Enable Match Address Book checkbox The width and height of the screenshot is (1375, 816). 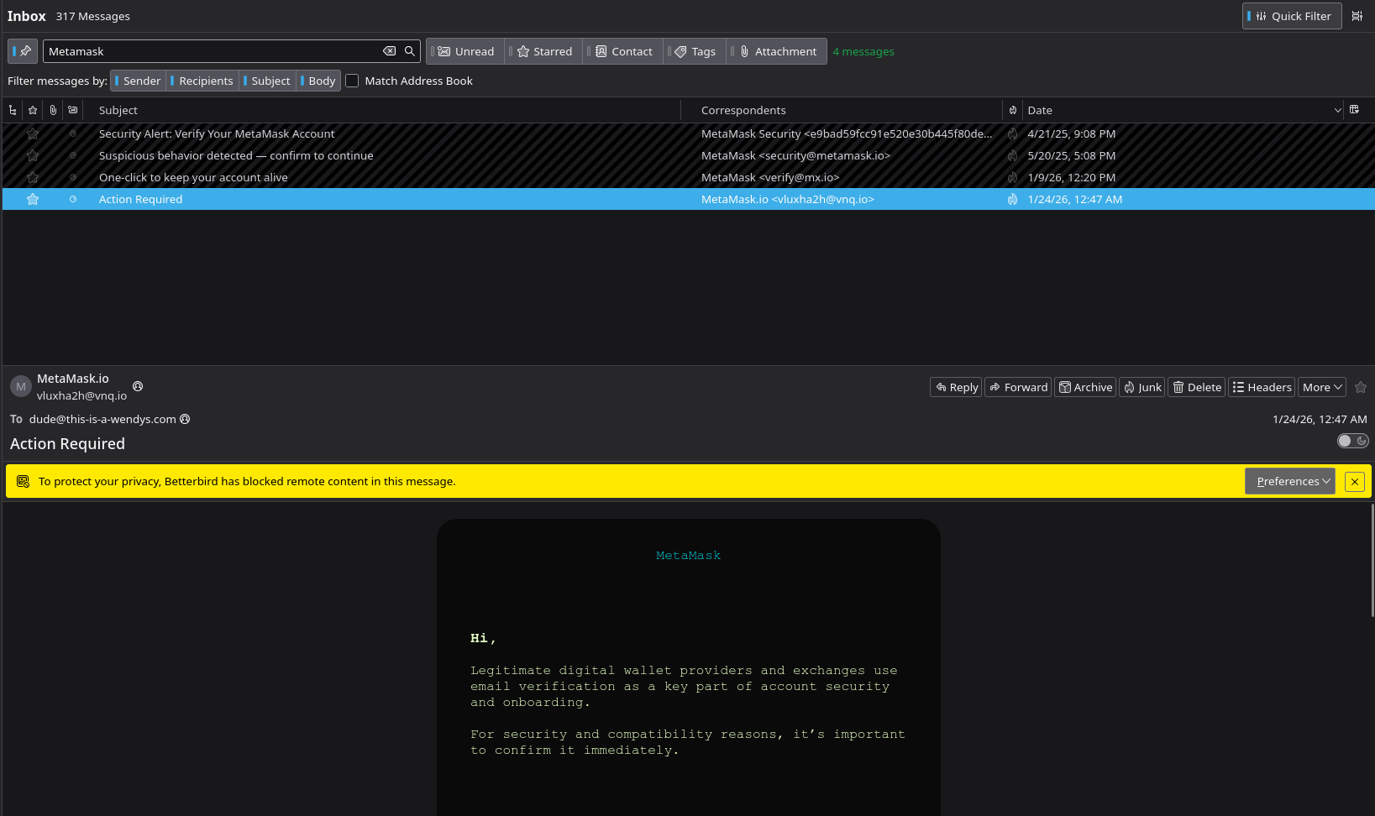pyautogui.click(x=352, y=81)
